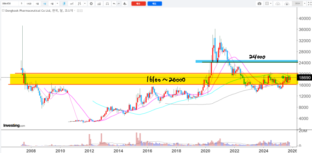The image size is (312, 153).
Task: Load chart layout from cloud
Action: 278,4
